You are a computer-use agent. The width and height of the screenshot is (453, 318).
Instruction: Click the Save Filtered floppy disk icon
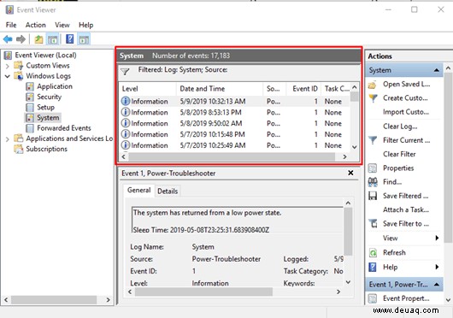click(373, 196)
